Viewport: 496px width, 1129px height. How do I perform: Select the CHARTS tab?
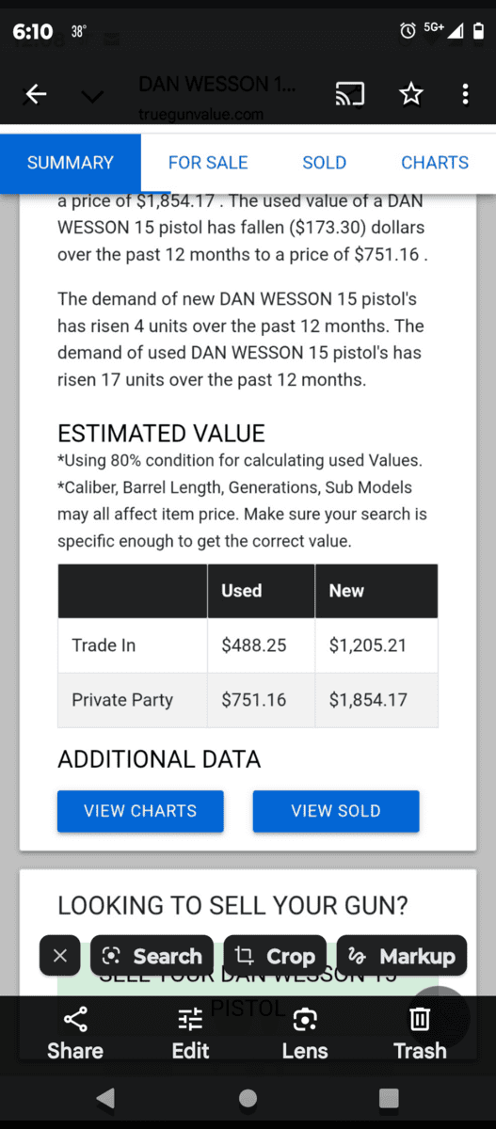click(435, 163)
